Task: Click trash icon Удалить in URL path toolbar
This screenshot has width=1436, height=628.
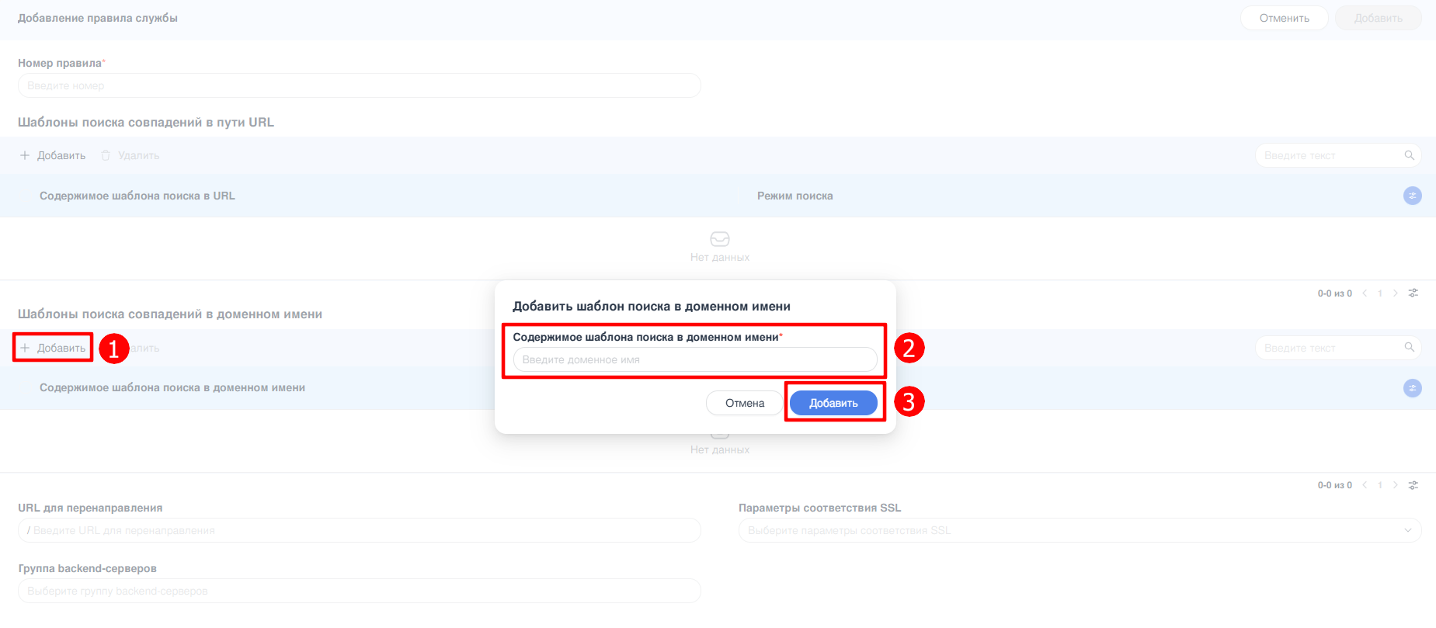Action: coord(106,155)
